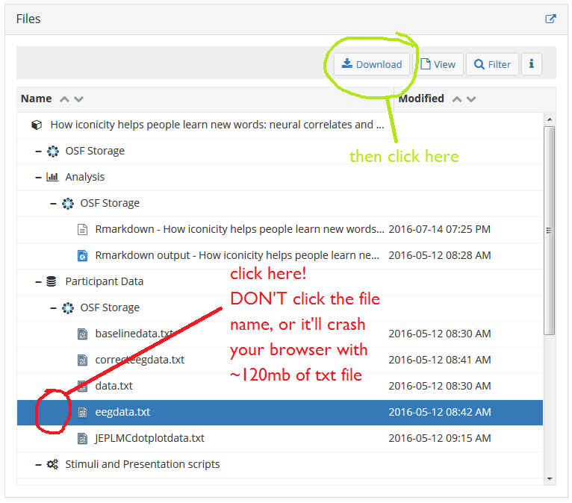
Task: Click the Download button
Action: (372, 64)
